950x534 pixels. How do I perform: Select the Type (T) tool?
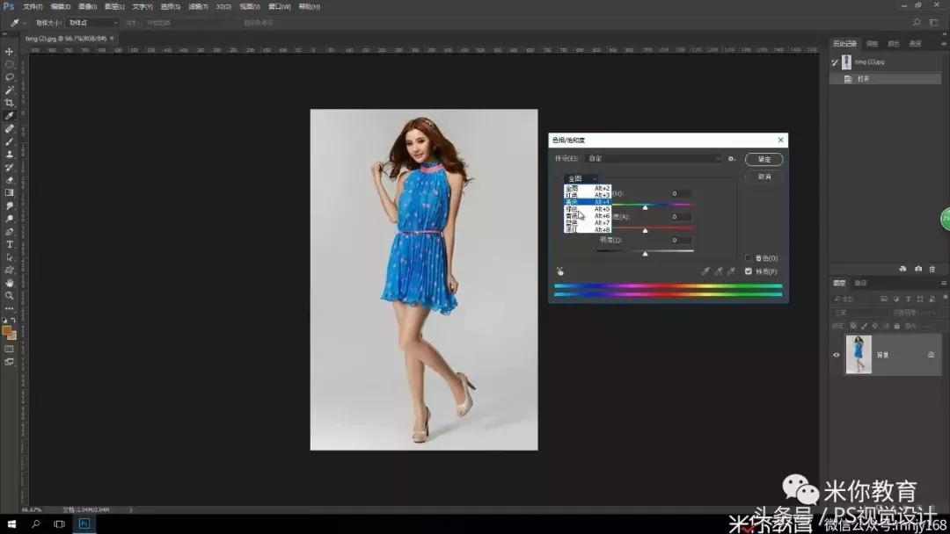click(x=10, y=244)
